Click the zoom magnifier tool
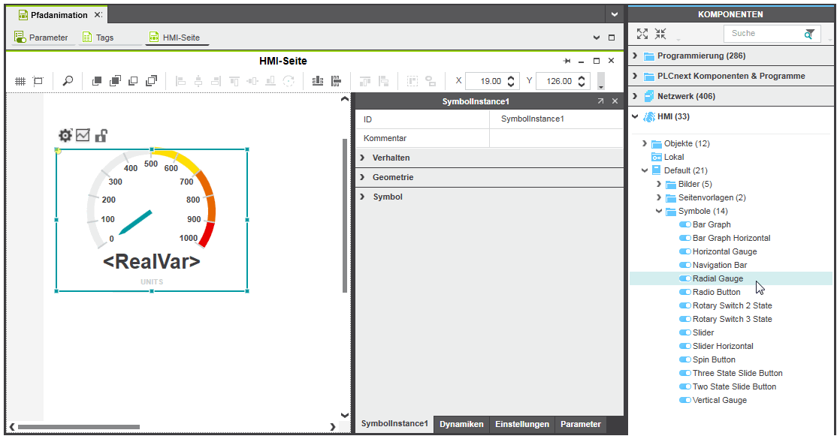The width and height of the screenshot is (840, 439). [68, 81]
